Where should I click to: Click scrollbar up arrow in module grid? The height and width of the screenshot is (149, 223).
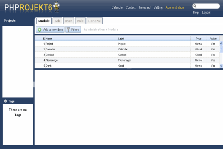[221, 43]
